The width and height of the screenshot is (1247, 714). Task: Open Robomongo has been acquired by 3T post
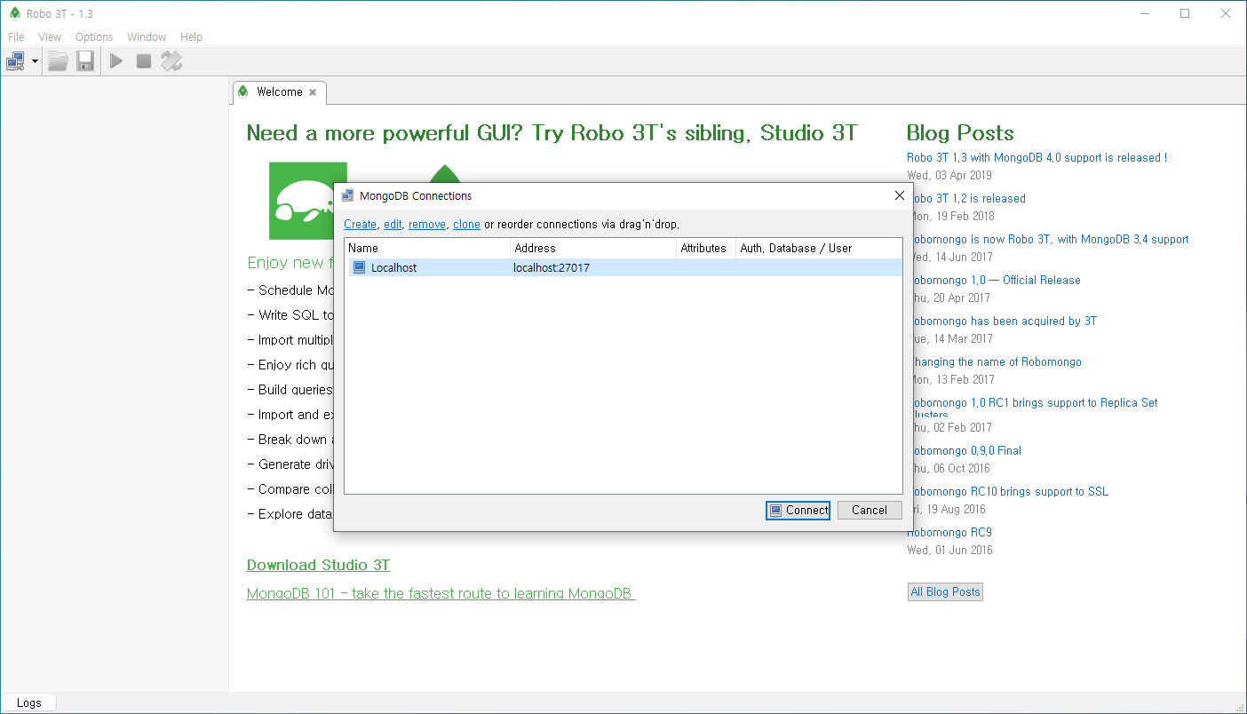coord(1004,321)
